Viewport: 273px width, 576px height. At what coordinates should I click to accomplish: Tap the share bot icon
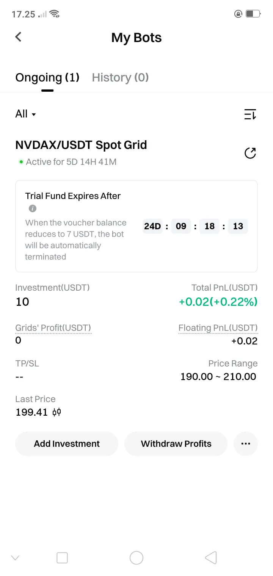pyautogui.click(x=250, y=153)
